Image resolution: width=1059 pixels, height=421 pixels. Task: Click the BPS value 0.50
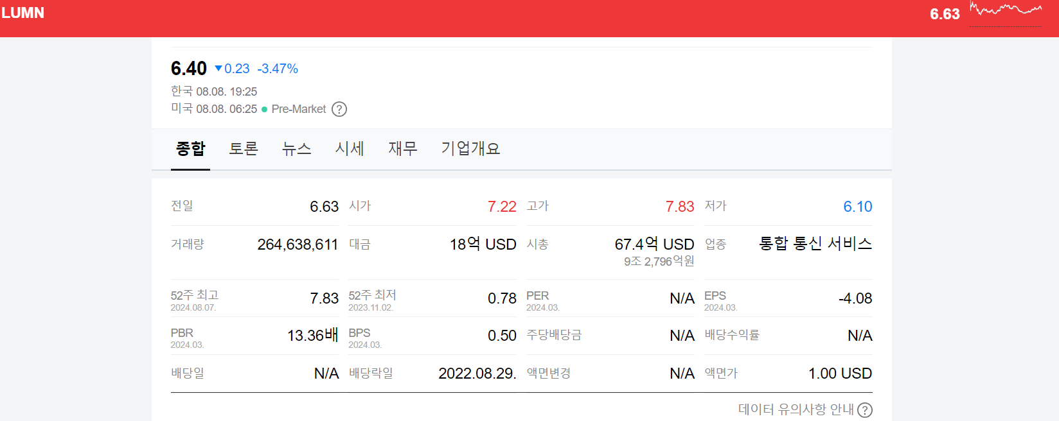click(x=502, y=336)
